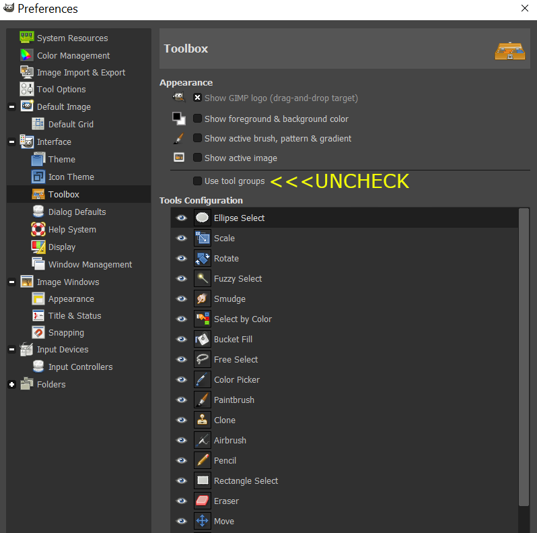
Task: Go to Color Management settings
Action: point(73,56)
